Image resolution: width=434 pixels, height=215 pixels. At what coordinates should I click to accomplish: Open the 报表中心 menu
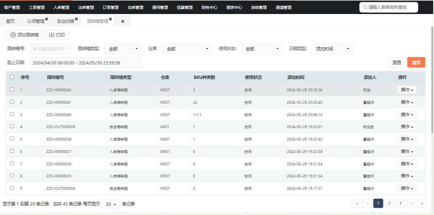pos(234,8)
